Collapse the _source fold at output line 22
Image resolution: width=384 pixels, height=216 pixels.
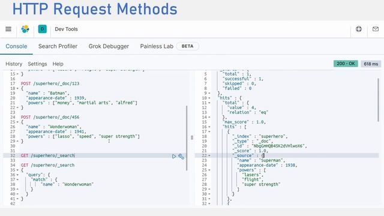[209, 155]
